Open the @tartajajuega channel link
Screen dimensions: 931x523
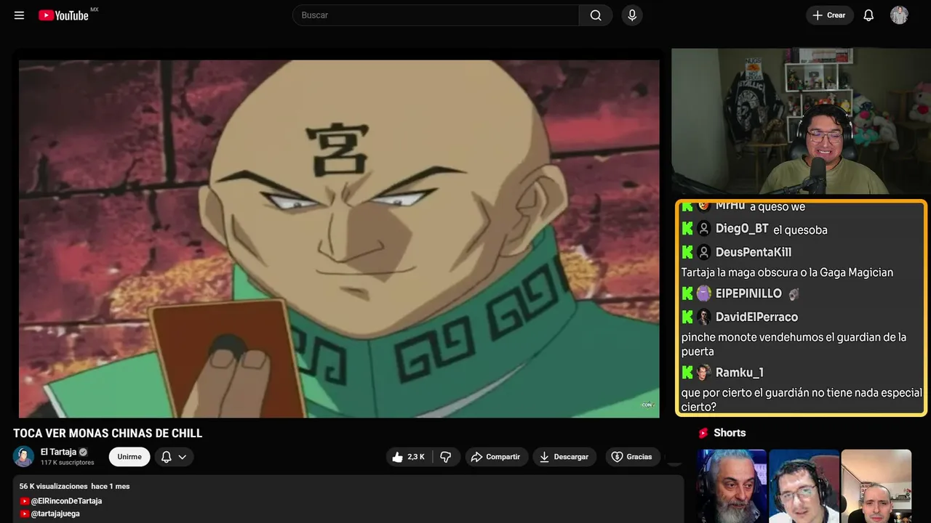pyautogui.click(x=55, y=514)
